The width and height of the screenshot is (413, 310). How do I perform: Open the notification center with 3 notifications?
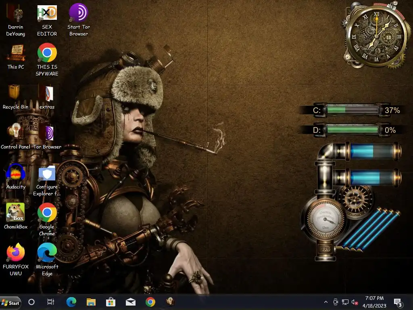[x=398, y=303]
